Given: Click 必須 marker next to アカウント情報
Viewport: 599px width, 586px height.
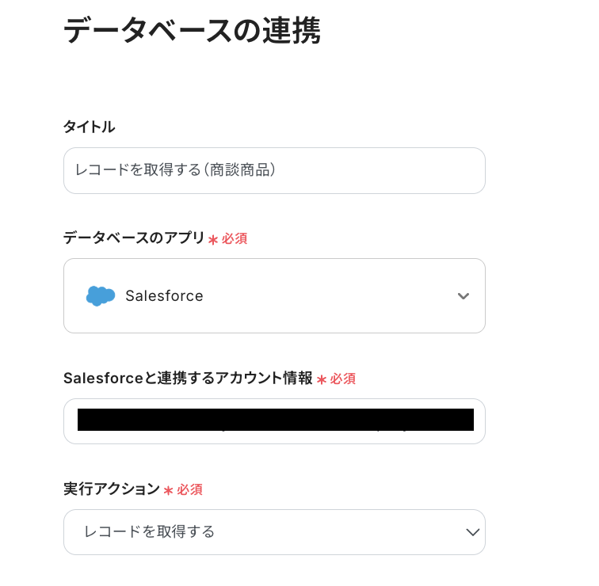Looking at the screenshot, I should (x=343, y=379).
